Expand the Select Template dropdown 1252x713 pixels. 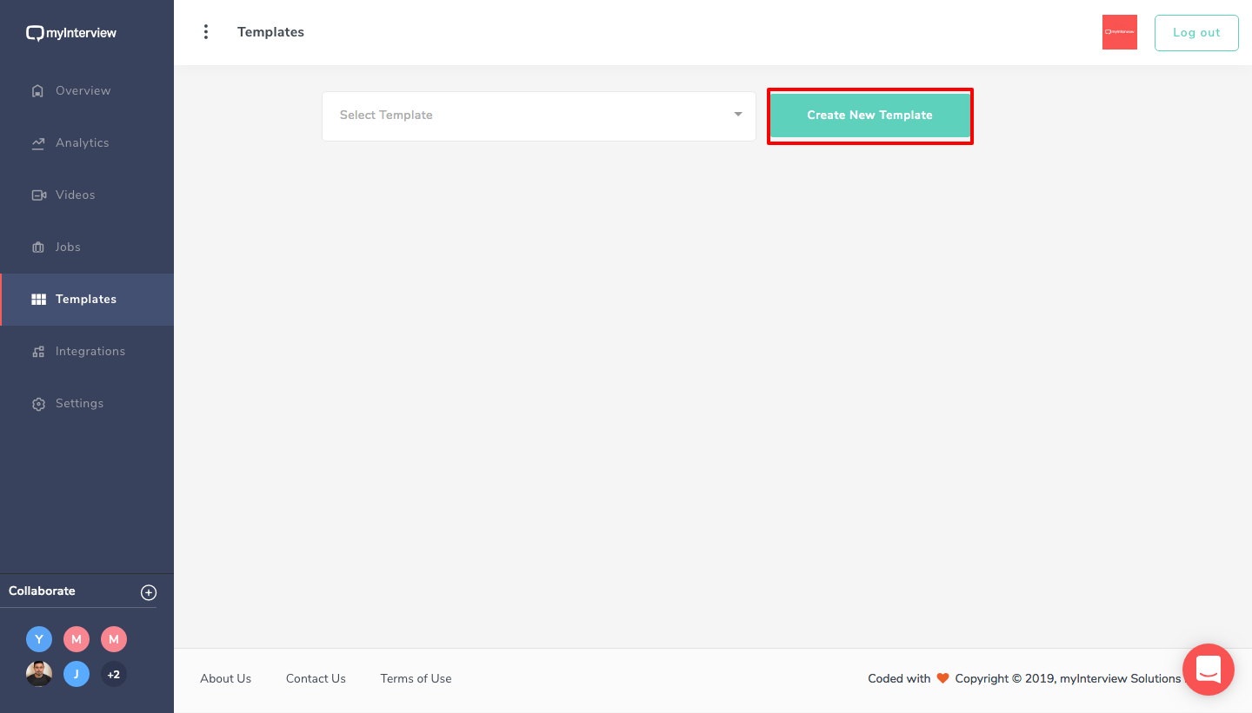tap(538, 116)
